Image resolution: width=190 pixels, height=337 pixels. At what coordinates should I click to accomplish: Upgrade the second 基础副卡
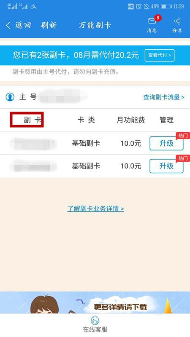[x=166, y=166]
